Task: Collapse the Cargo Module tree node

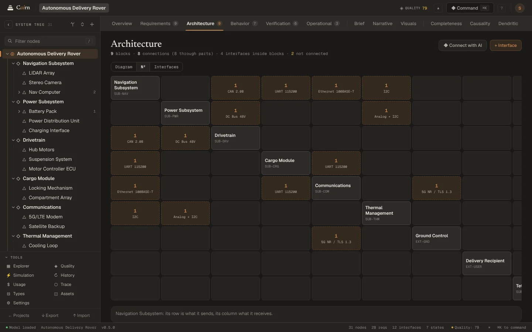Action: 13,179
